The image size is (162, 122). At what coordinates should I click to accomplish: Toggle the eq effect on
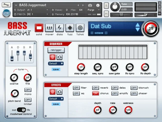click(x=76, y=93)
